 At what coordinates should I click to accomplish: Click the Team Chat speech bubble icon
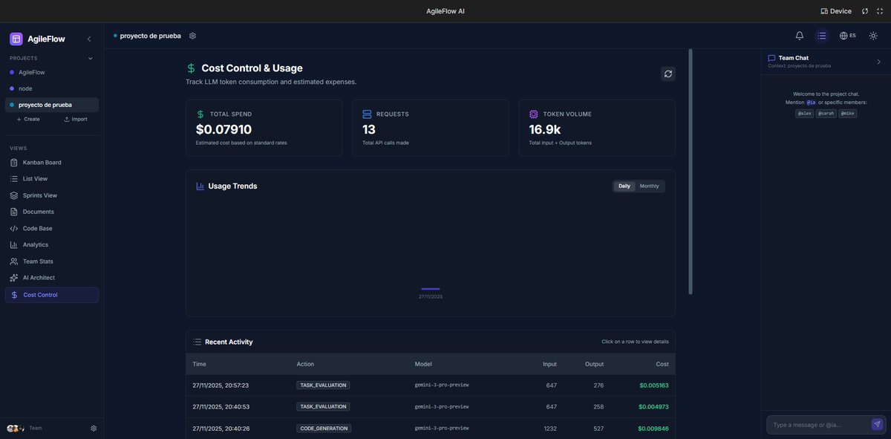(x=771, y=58)
